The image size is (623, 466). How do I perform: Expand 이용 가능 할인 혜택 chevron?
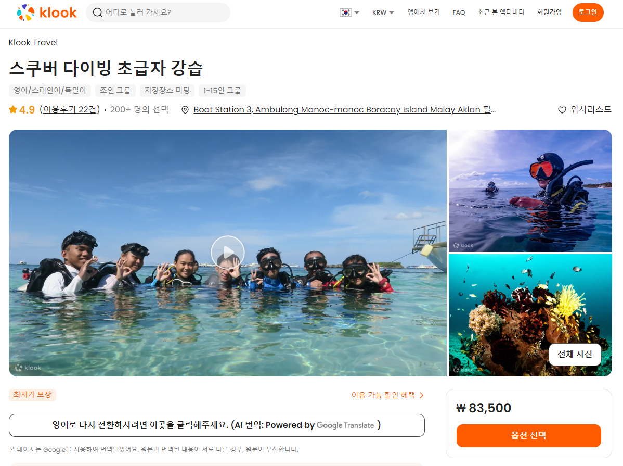[422, 395]
